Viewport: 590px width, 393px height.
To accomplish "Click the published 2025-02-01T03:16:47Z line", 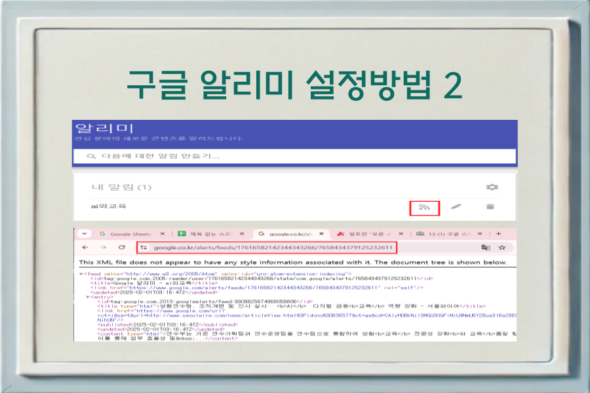I will point(167,325).
